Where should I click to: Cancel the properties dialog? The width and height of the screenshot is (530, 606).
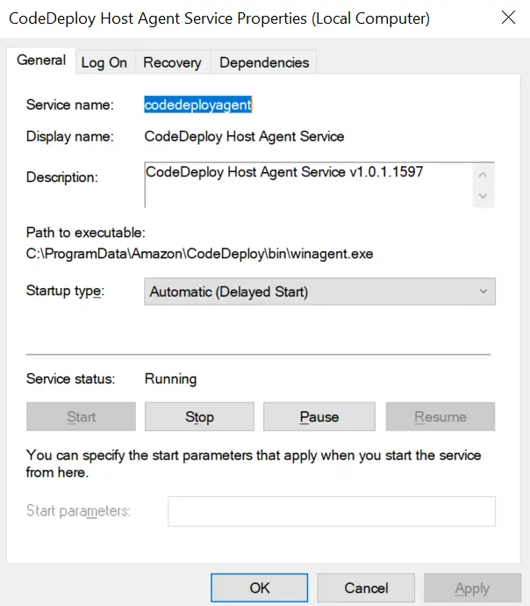(366, 588)
